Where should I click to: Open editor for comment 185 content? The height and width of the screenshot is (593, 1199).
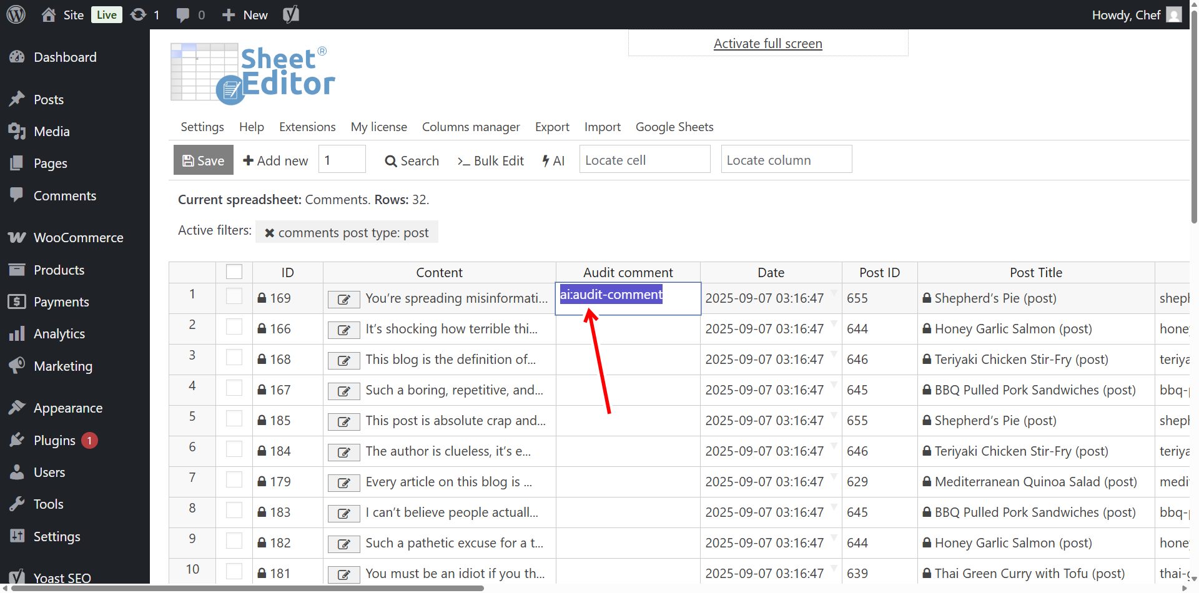coord(344,421)
